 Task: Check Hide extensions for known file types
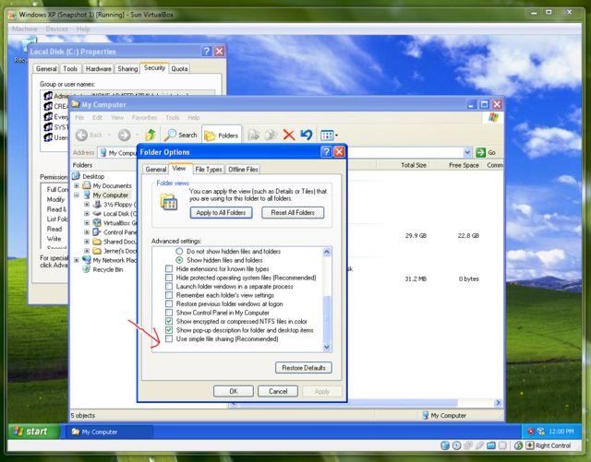(x=169, y=269)
